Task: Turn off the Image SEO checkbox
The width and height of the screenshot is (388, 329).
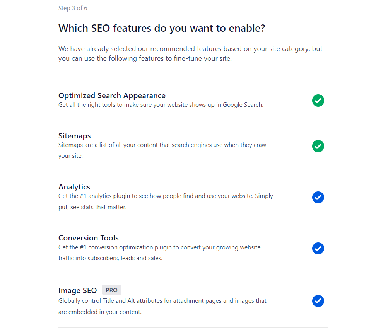Action: click(318, 301)
